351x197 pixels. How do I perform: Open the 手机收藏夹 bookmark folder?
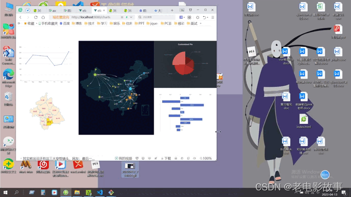[x=48, y=23]
